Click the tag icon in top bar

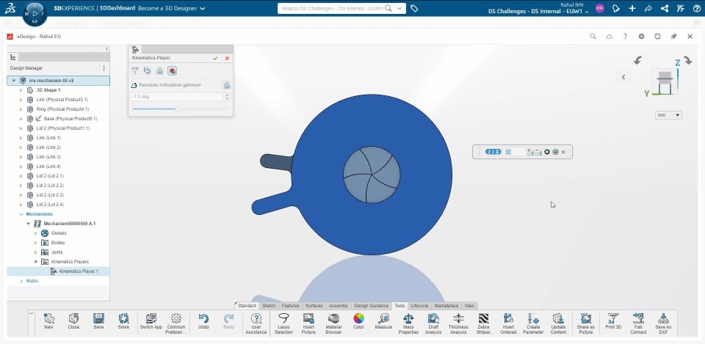414,8
